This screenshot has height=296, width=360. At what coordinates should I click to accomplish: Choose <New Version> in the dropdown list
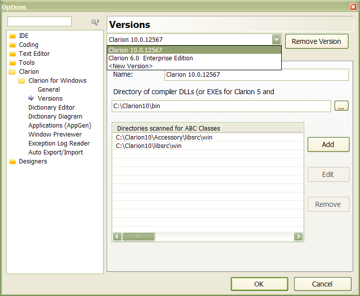point(131,66)
